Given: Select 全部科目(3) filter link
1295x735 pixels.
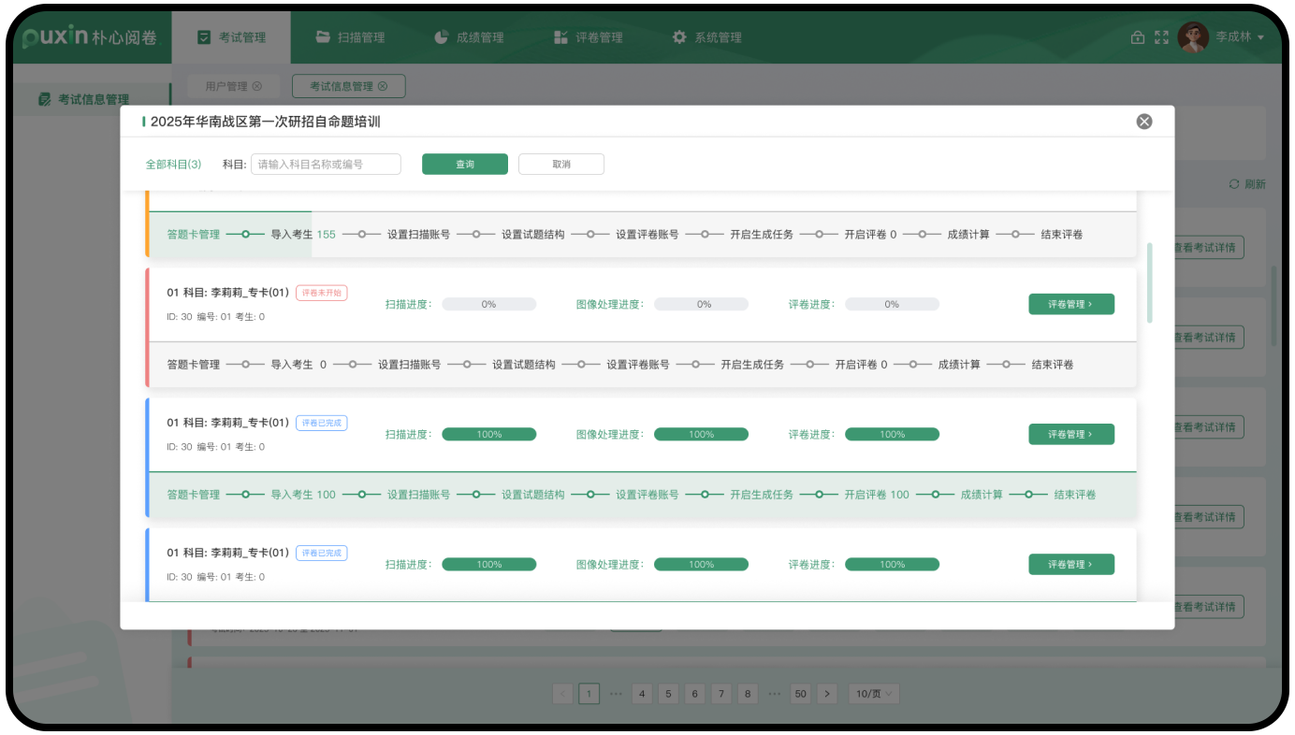Looking at the screenshot, I should pos(173,165).
